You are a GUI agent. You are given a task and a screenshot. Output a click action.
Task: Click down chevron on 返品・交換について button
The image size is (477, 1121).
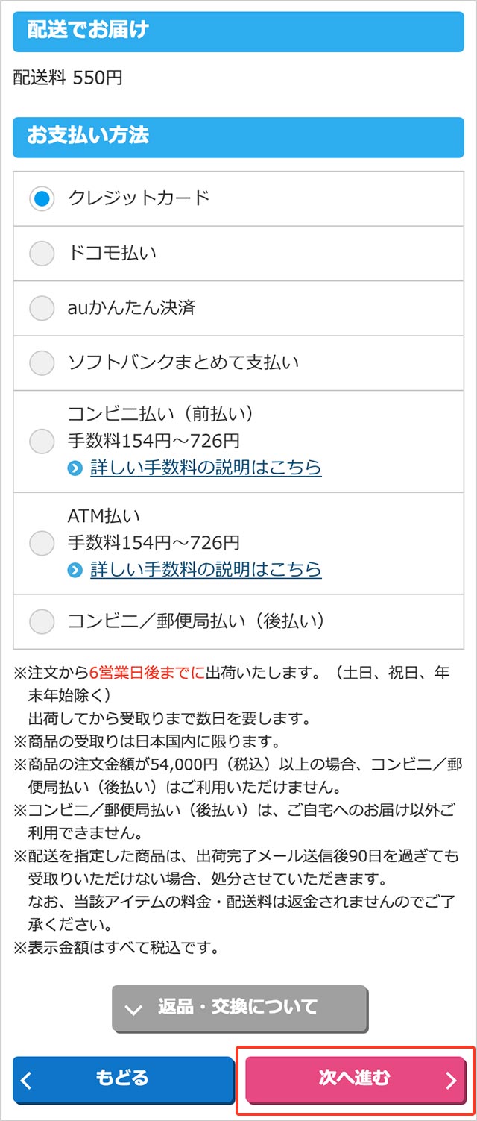coord(134,1010)
